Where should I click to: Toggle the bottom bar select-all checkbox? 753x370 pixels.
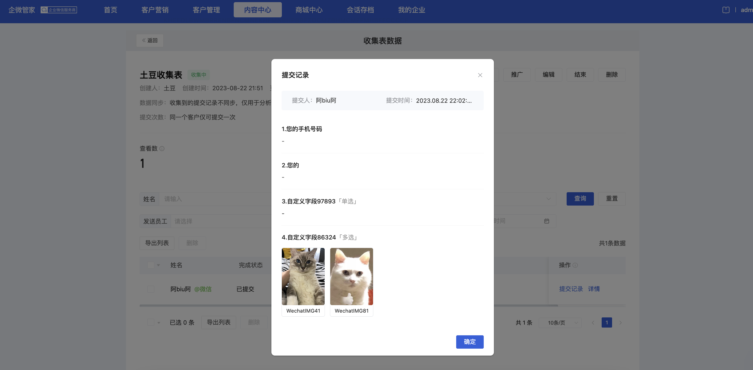click(151, 322)
